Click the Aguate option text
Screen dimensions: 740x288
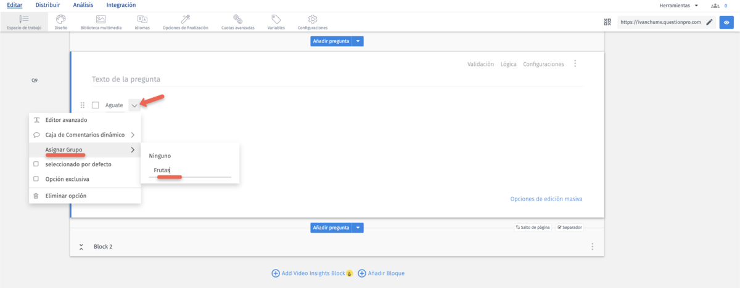tap(114, 105)
